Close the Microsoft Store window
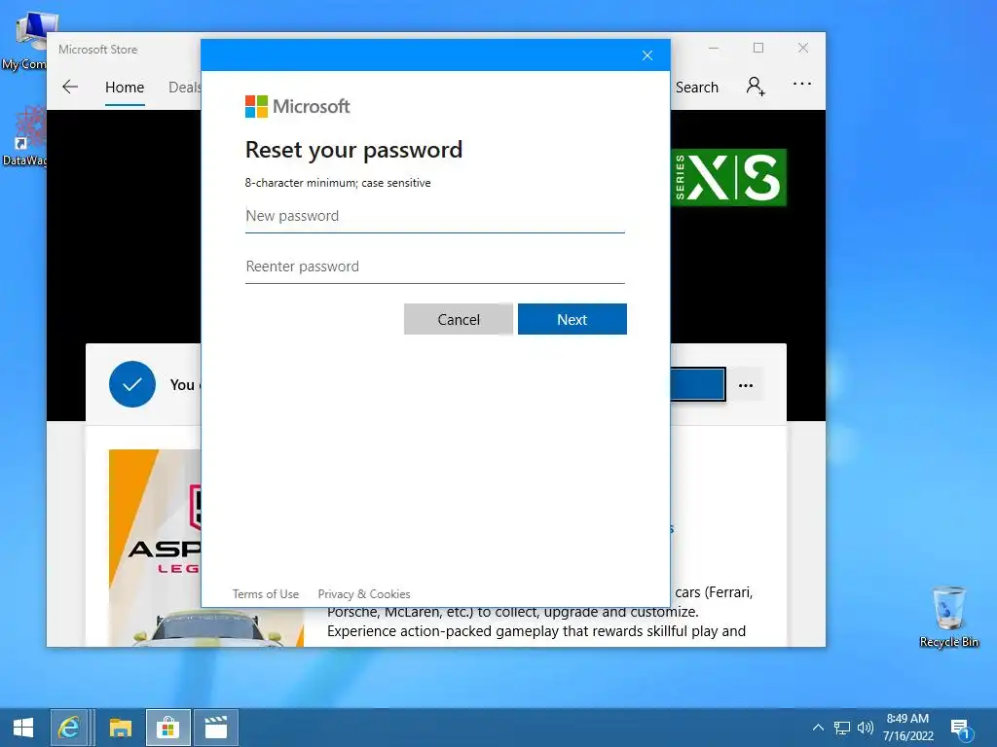Viewport: 997px width, 747px height. (803, 49)
